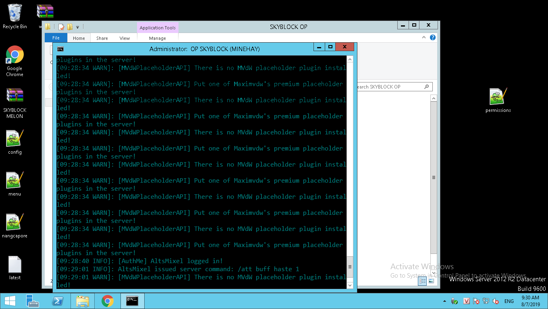Click the Search SKYBLOCK OP field
548x309 pixels.
(x=394, y=87)
